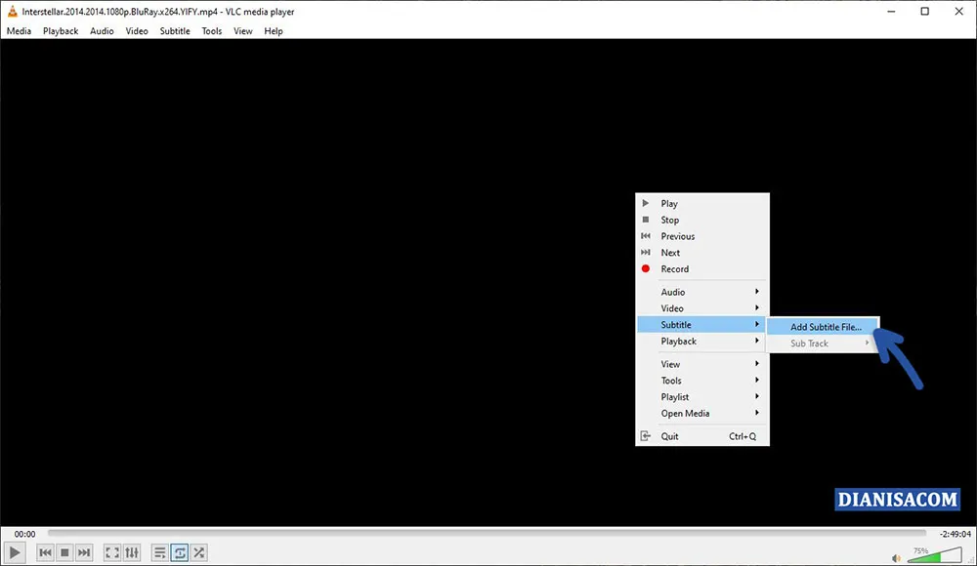Skip to next media with the next icon

[x=83, y=552]
